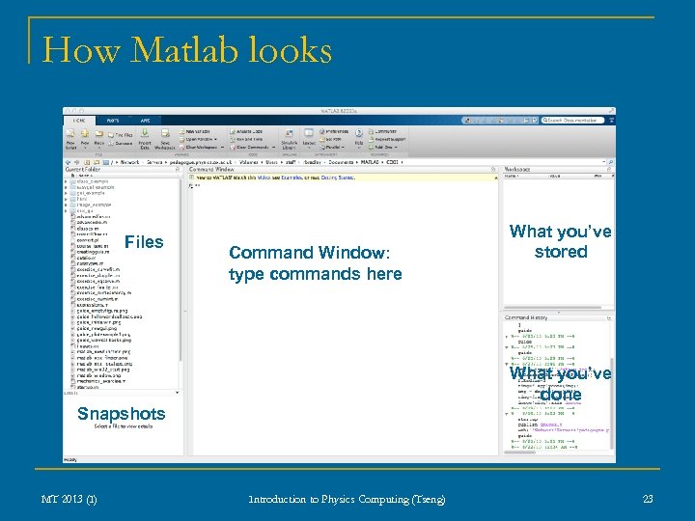The width and height of the screenshot is (695, 521).
Task: Click the forward arrow in address bar
Action: point(76,162)
